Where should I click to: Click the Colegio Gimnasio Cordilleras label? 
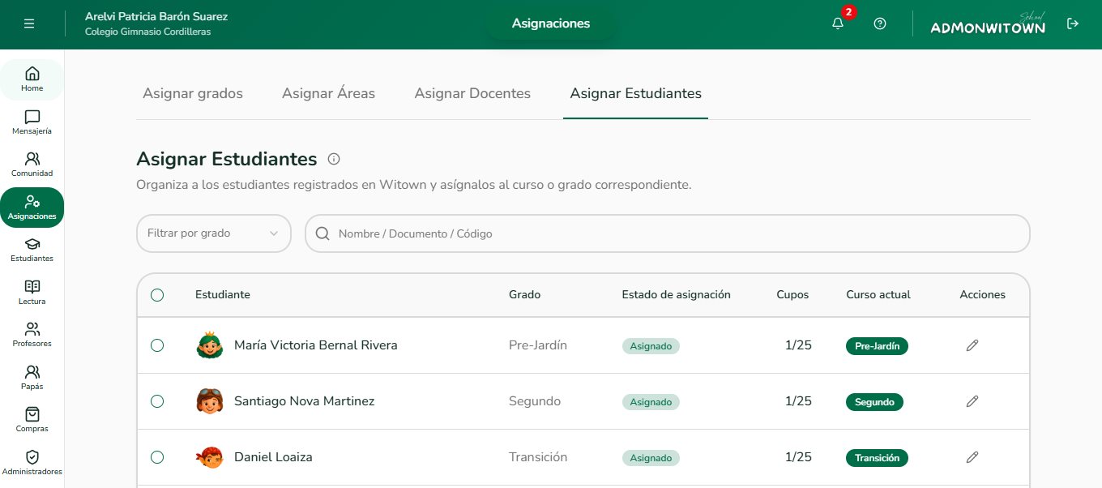click(147, 32)
